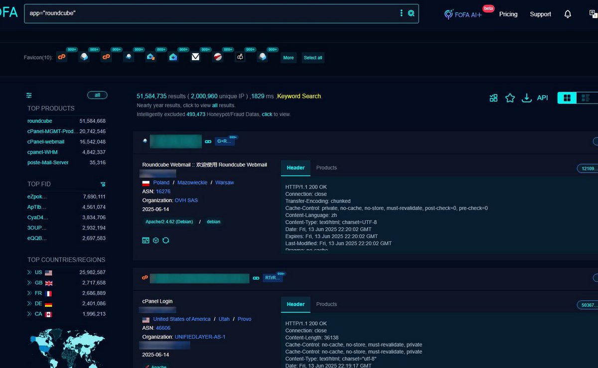Click the United States flag in cPanel result
The height and width of the screenshot is (368, 598).
(x=146, y=319)
